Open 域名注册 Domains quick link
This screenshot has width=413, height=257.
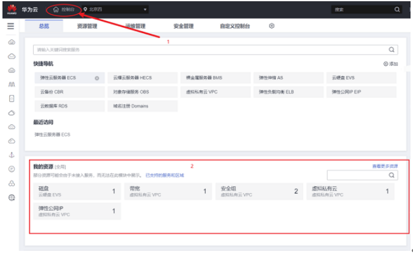[x=143, y=106]
